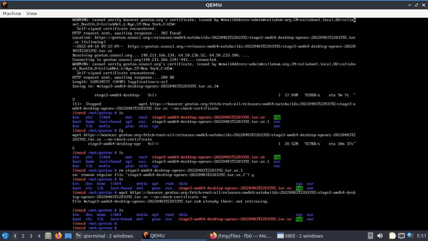428x241 pixels.
Task: Click the 'Resolving gentoo.osuosl.org' line
Action: point(160,55)
